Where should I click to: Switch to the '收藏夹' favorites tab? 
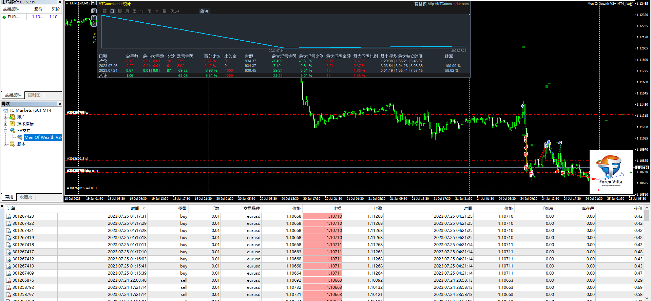pos(26,197)
